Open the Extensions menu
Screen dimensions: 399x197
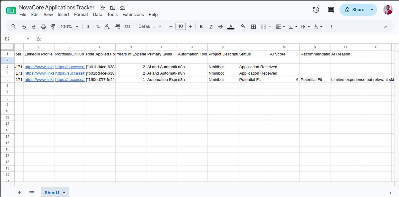point(133,15)
